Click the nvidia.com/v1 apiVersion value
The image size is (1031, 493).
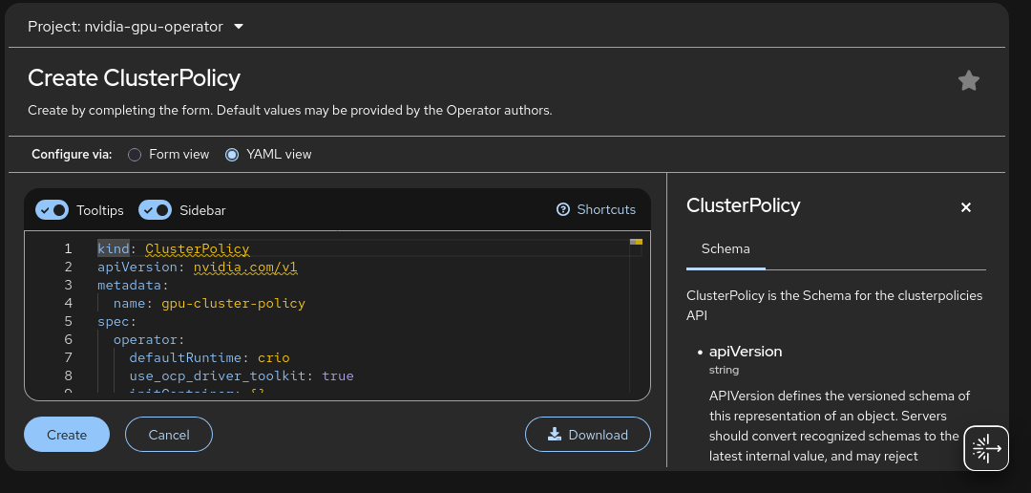tap(245, 268)
